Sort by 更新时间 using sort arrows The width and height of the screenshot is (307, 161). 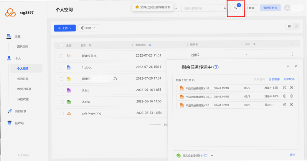pos(150,45)
